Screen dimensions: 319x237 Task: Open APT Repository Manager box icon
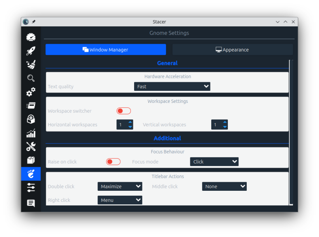(x=31, y=160)
